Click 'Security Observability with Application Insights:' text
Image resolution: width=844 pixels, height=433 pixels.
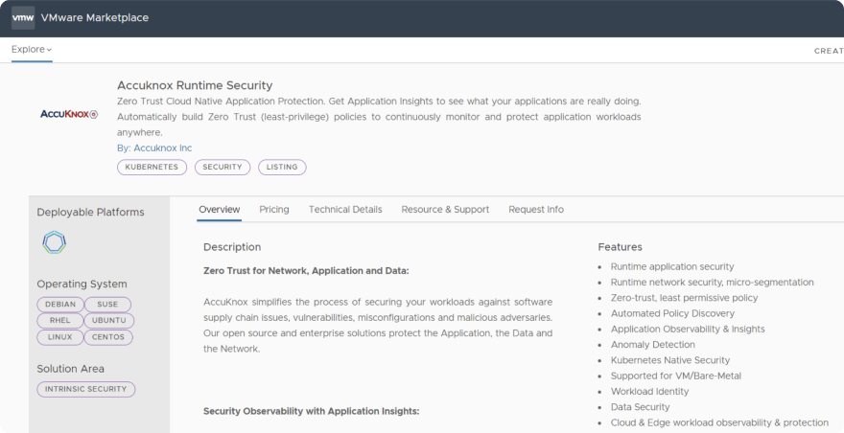pos(311,412)
